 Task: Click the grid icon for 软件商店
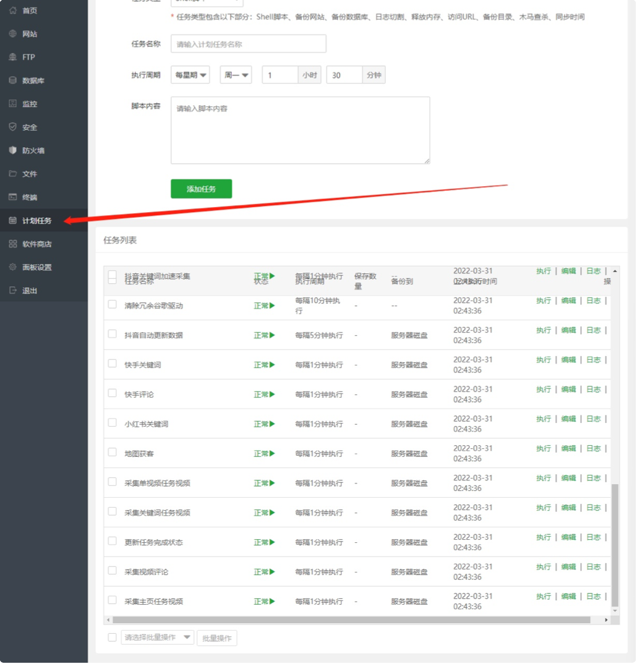(x=13, y=244)
